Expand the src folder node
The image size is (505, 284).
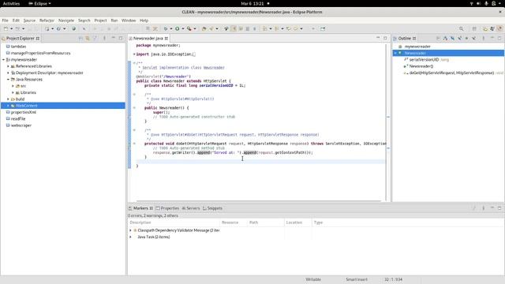pyautogui.click(x=13, y=86)
